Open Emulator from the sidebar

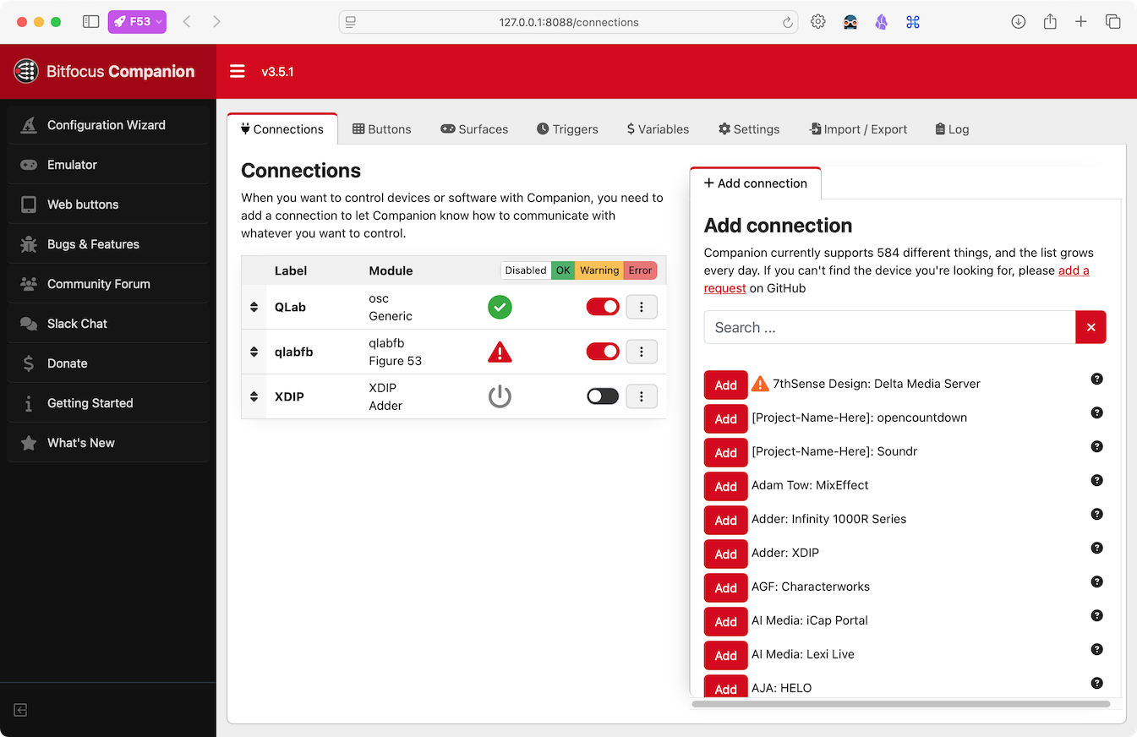pos(72,165)
